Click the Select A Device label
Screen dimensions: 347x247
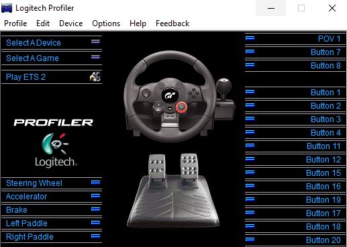34,43
